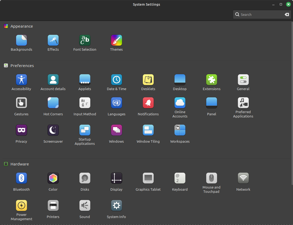
Task: Open the Extensions puzzle-piece icon
Action: pos(212,80)
